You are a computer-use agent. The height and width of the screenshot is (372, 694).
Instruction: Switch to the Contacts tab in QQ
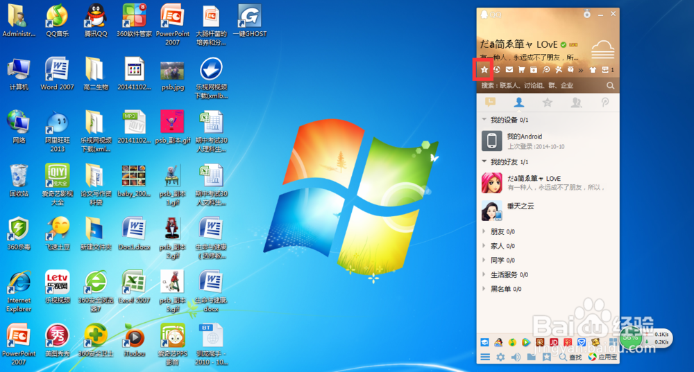click(x=518, y=103)
